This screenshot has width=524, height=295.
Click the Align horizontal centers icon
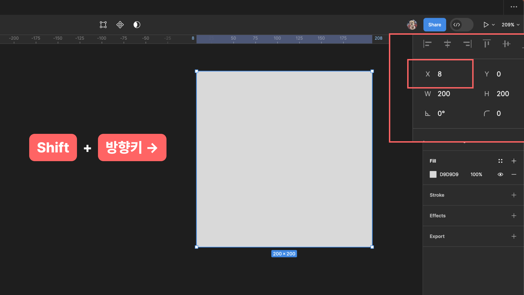(x=447, y=44)
